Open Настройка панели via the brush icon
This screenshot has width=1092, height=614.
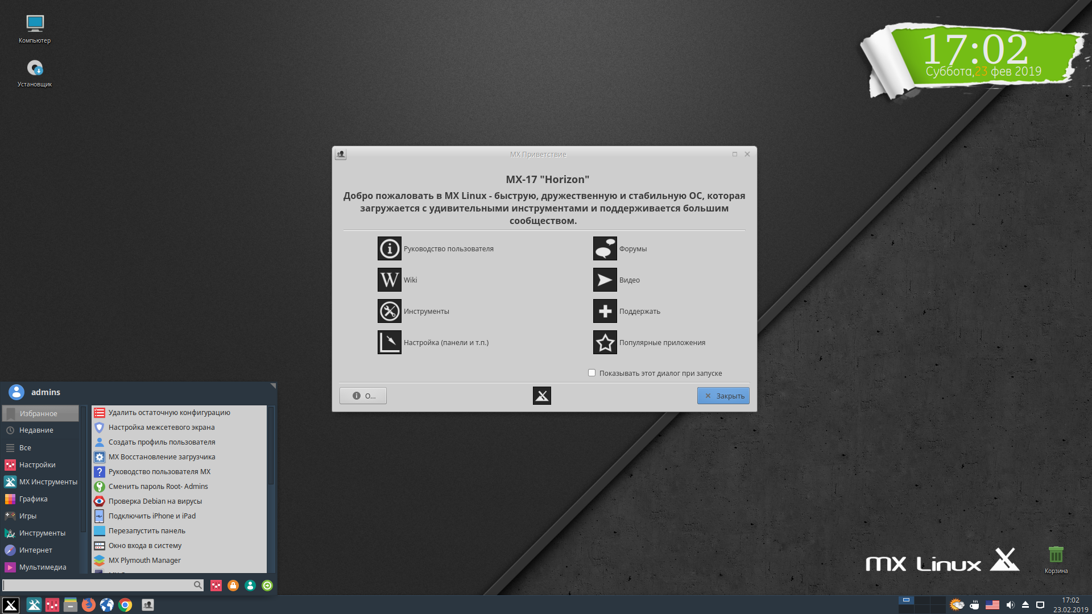pyautogui.click(x=389, y=342)
